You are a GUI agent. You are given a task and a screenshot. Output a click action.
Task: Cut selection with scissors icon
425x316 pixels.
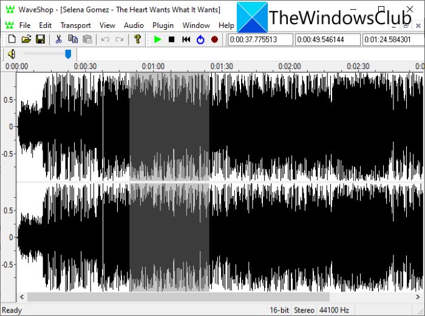(x=58, y=39)
